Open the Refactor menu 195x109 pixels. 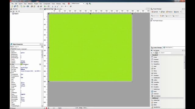30,4
